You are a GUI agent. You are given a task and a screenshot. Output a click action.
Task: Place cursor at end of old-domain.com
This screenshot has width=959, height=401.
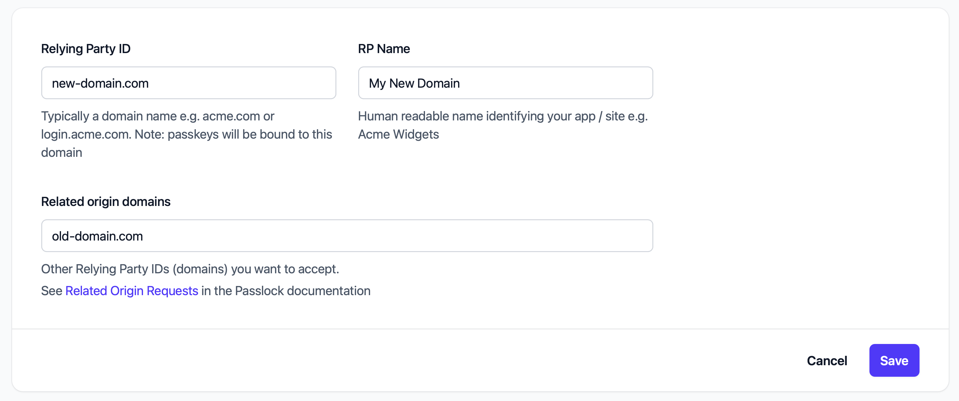pos(147,235)
